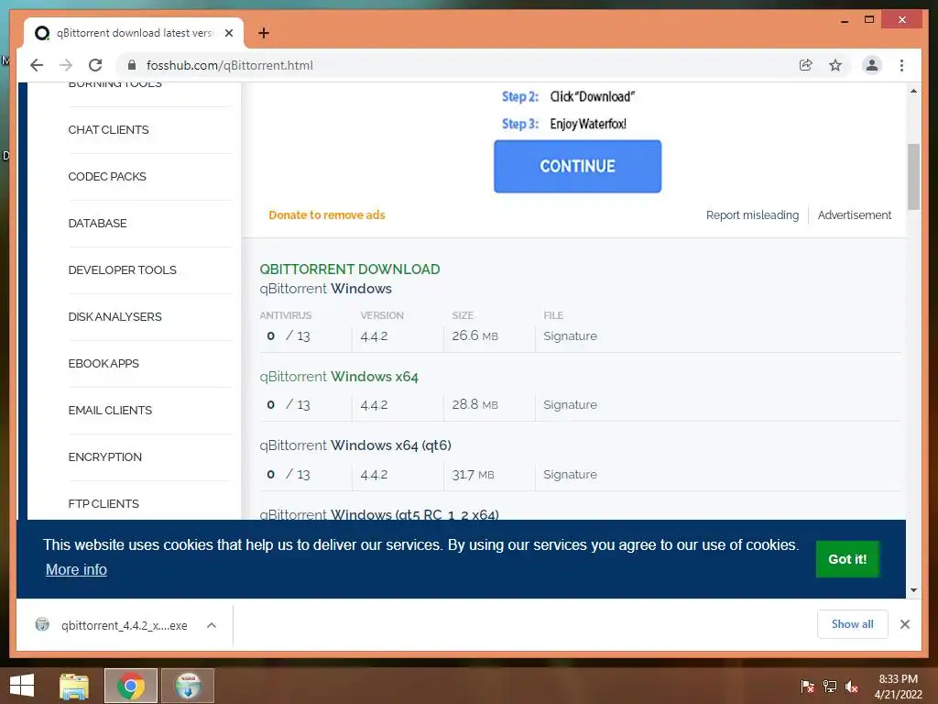938x704 pixels.
Task: Open the EMAIL CLIENTS category
Action: pyautogui.click(x=110, y=410)
